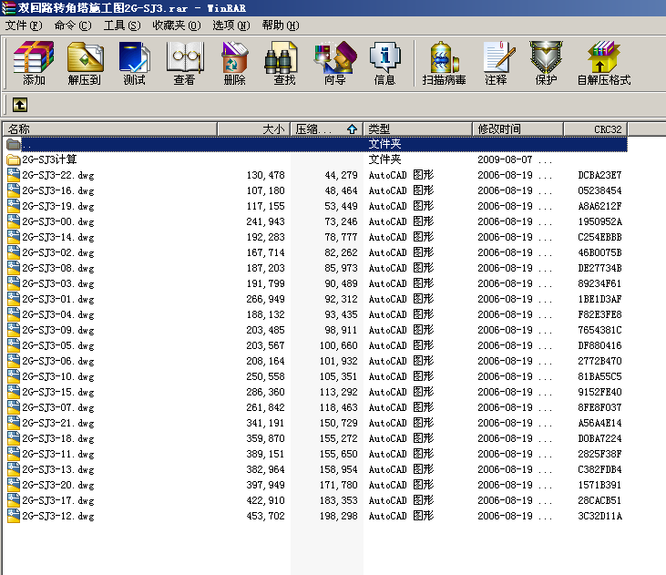
Task: Go up one folder level arrow button
Action: (19, 105)
